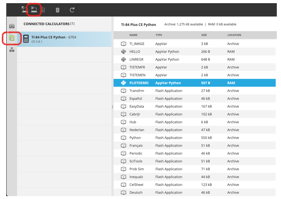Screen dimensions: 281x199
Task: Click the 648 B size value
Action: coord(206,60)
